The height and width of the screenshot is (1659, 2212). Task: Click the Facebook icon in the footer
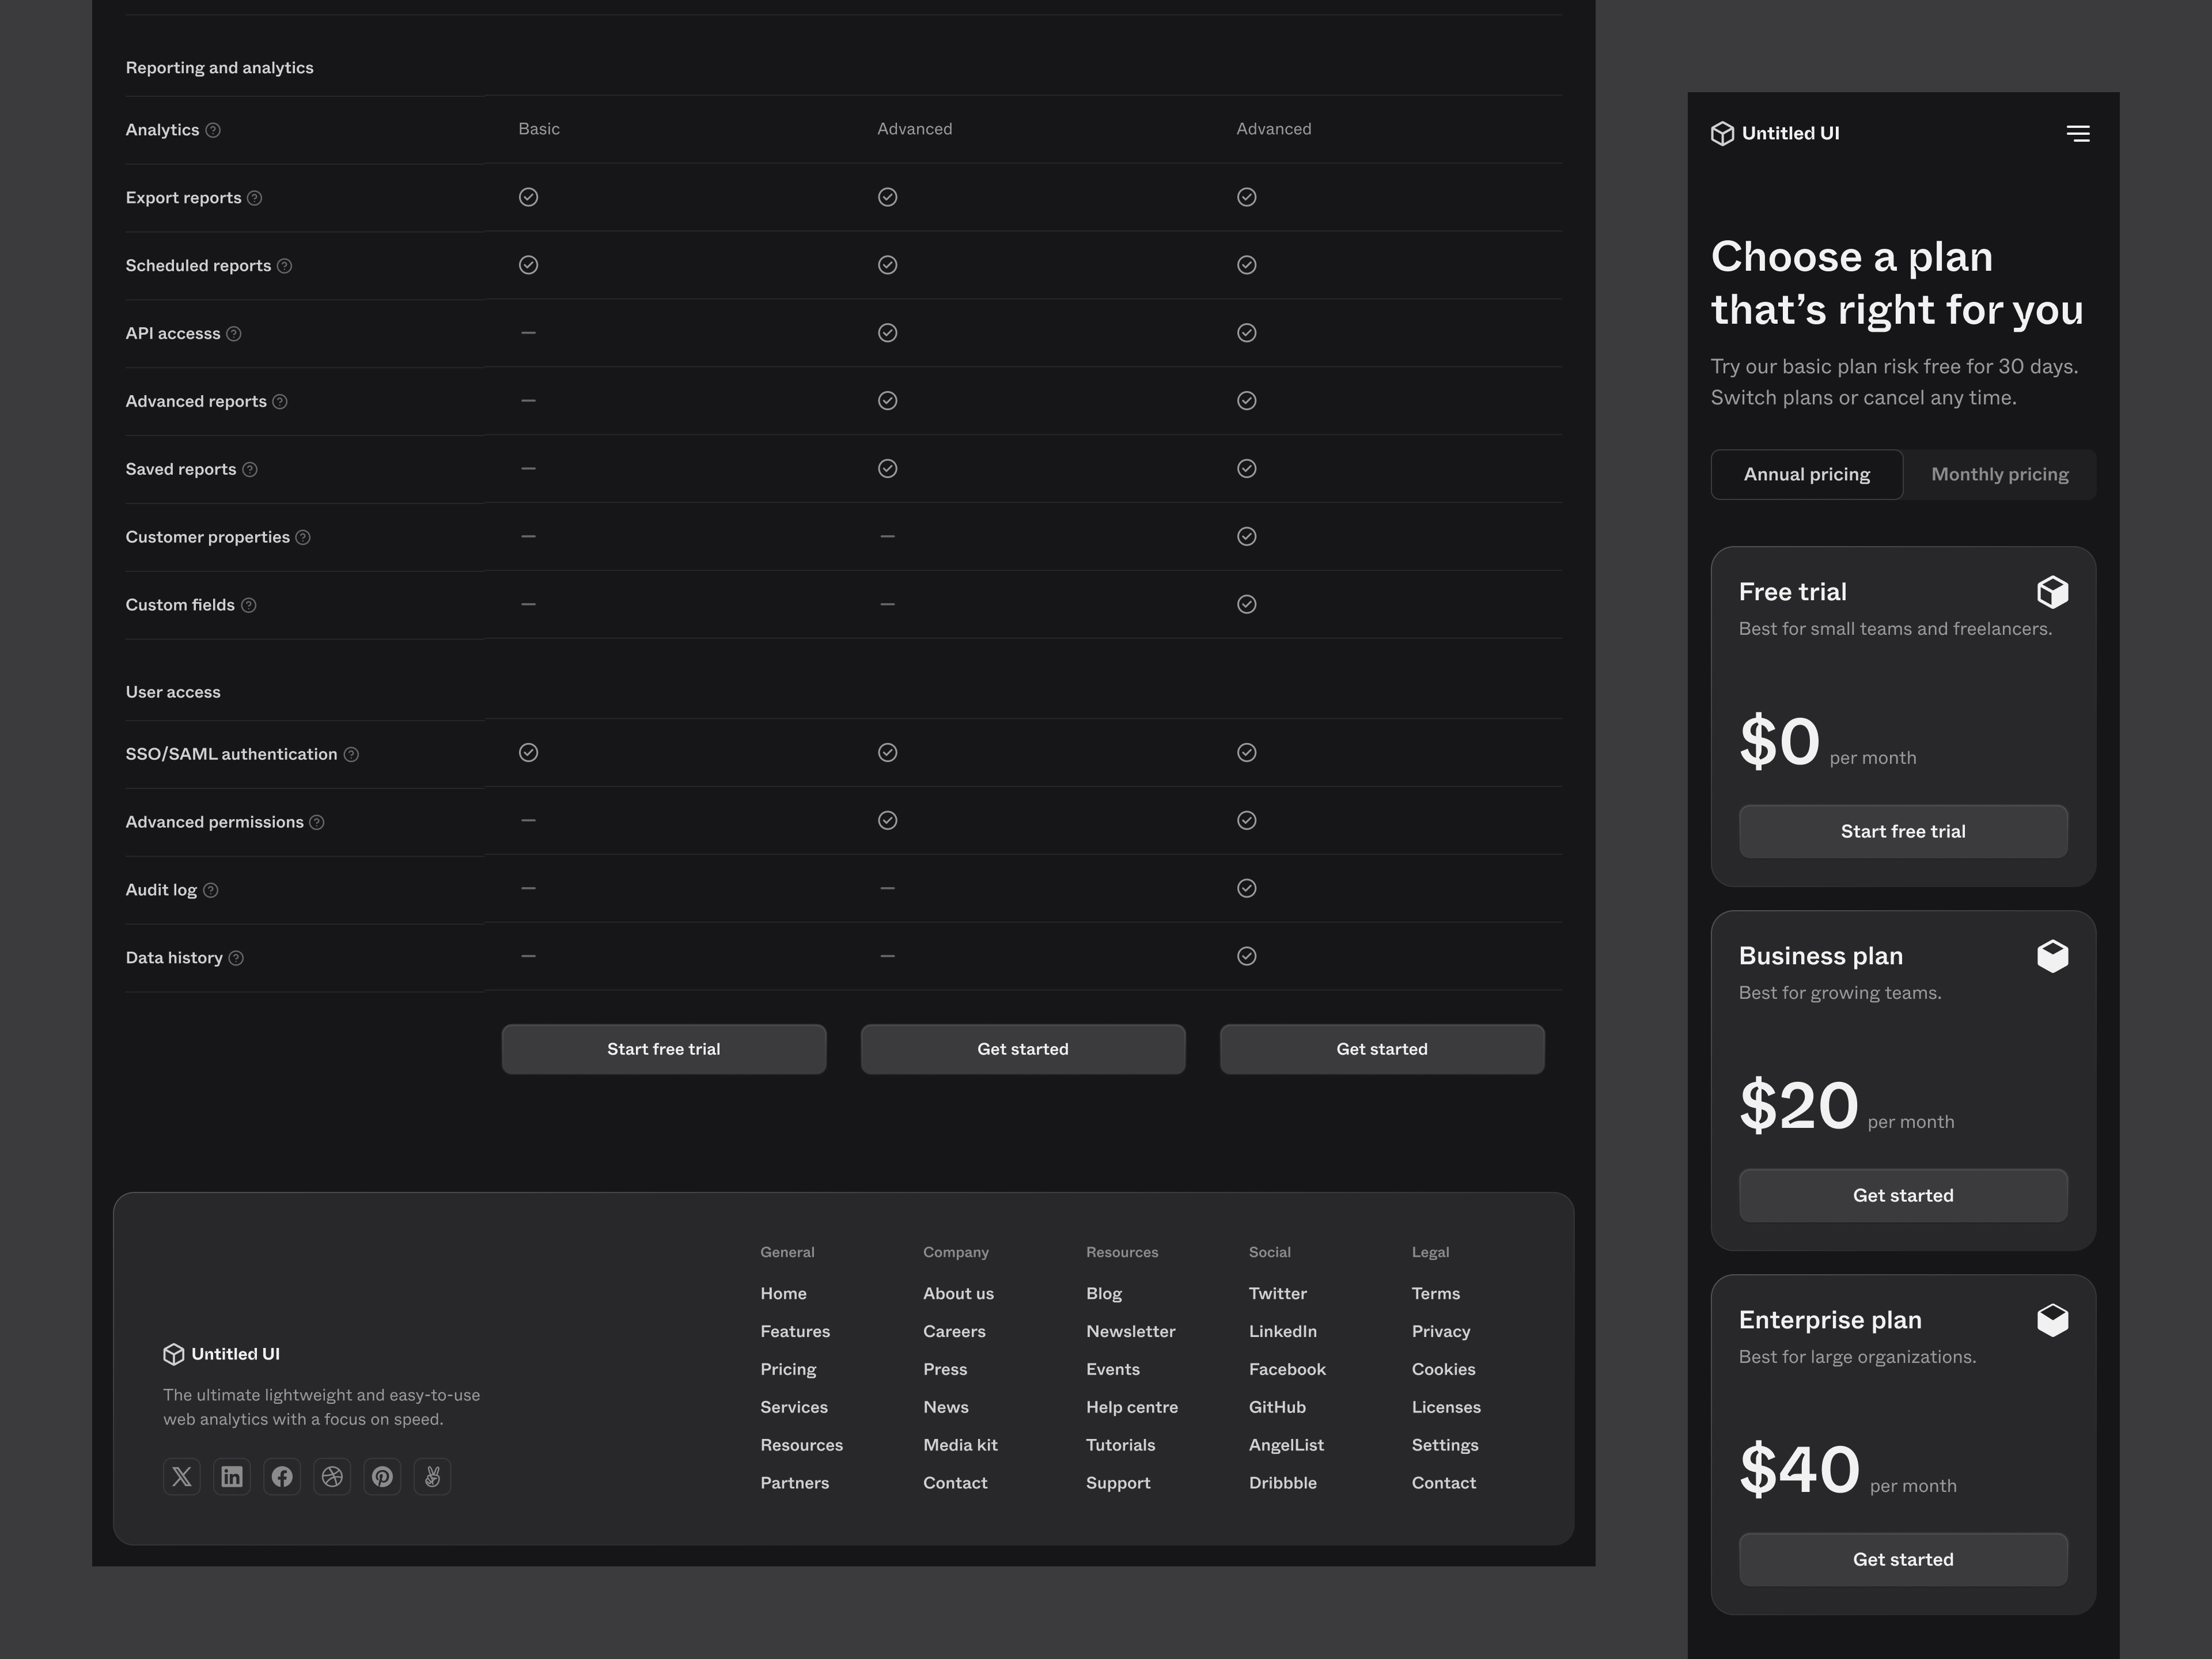coord(282,1476)
